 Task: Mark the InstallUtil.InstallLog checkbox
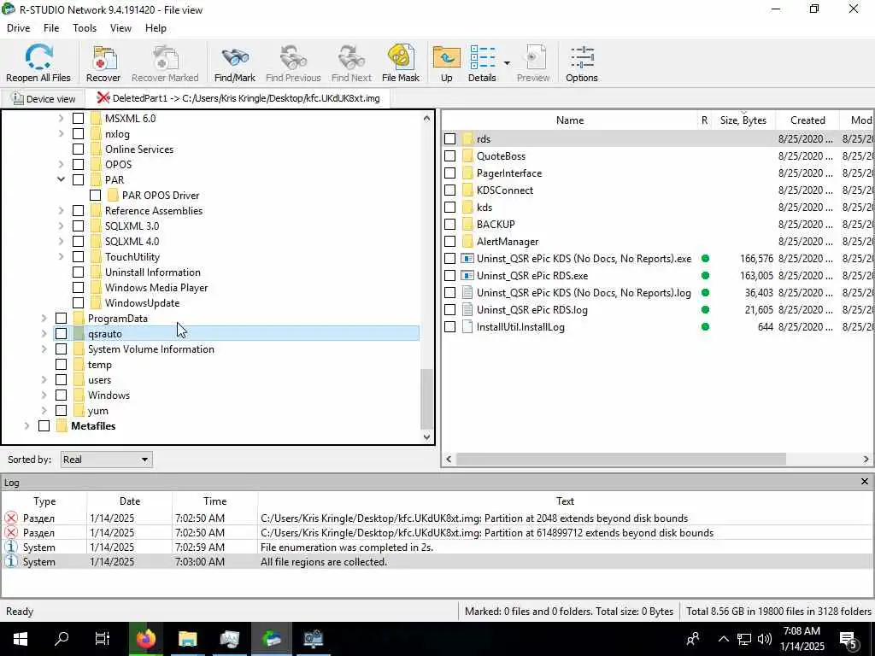click(449, 327)
